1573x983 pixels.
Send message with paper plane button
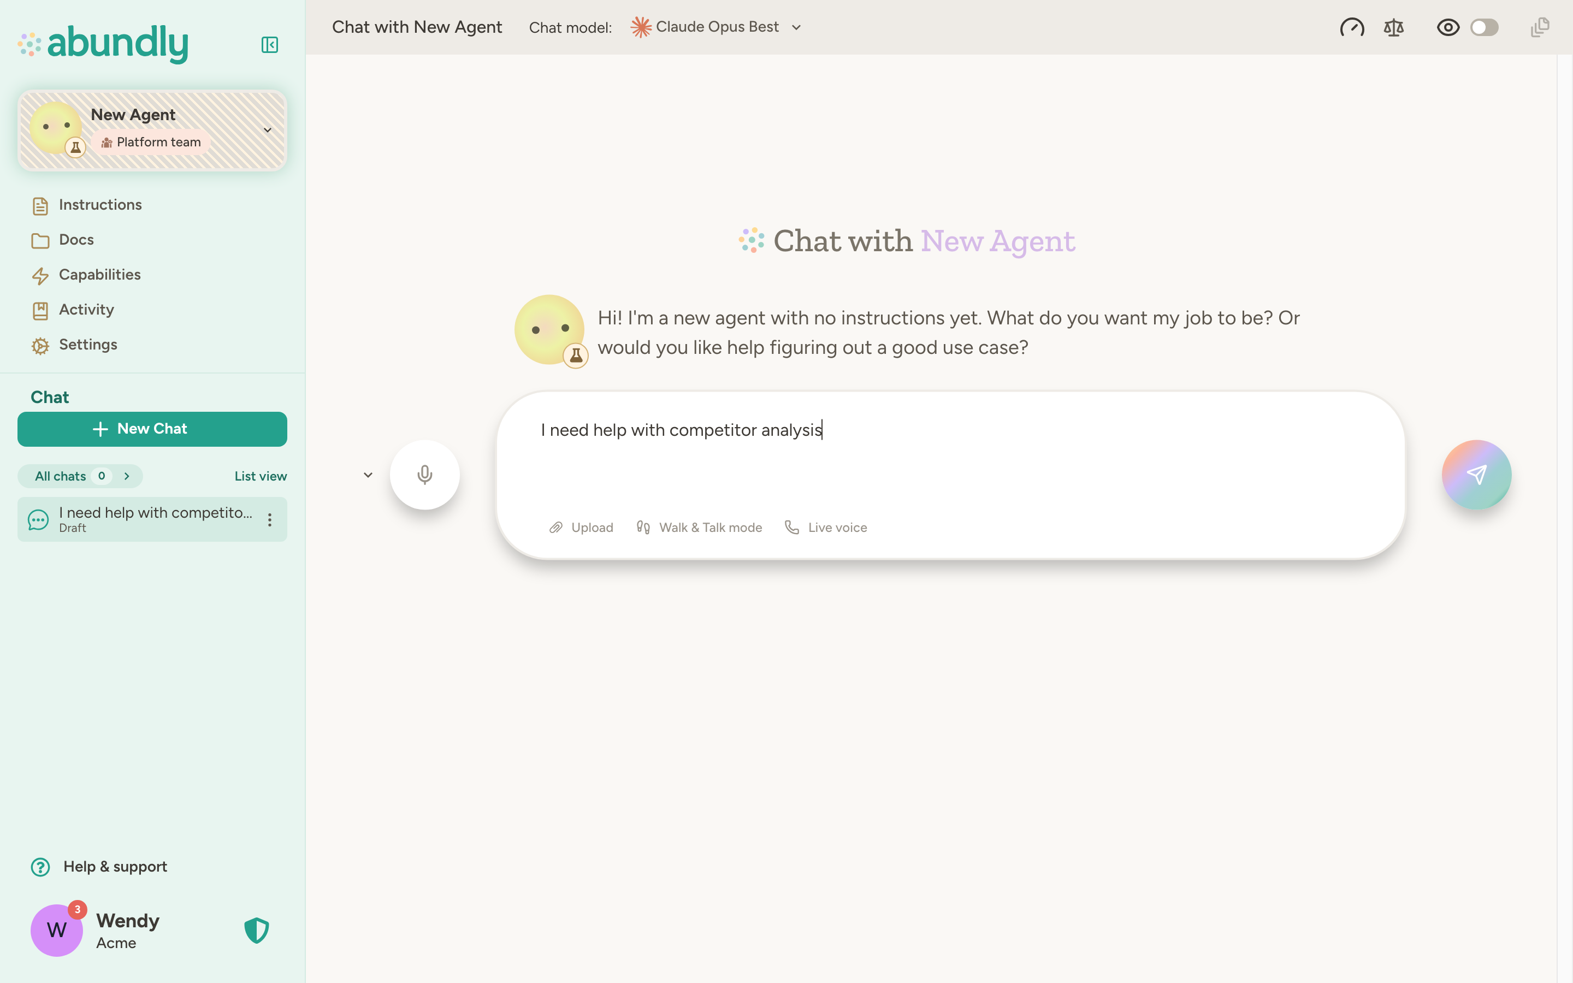click(x=1476, y=475)
